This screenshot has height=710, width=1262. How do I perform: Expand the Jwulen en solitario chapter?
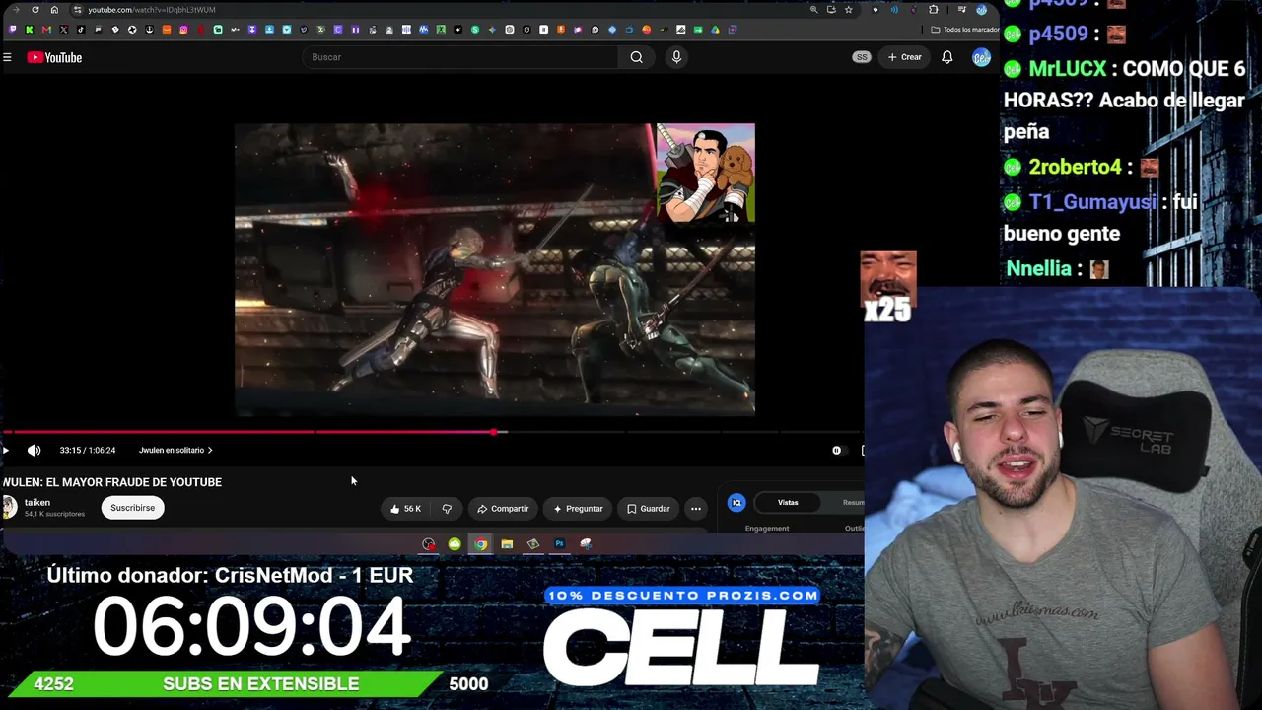[175, 451]
